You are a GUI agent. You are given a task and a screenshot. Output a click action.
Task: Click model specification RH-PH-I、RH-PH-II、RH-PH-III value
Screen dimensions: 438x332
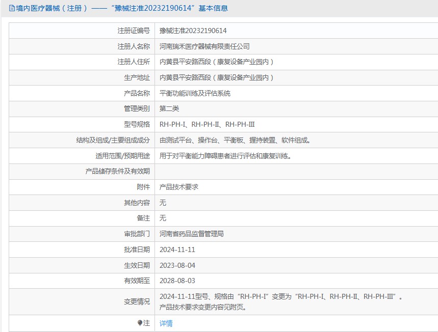pyautogui.click(x=207, y=124)
